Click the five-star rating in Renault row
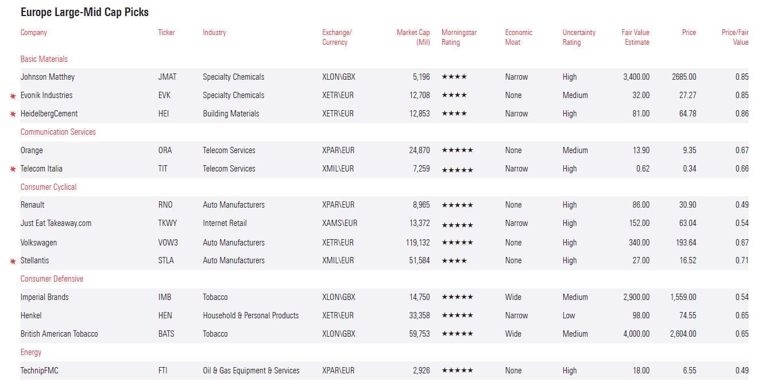 (457, 205)
